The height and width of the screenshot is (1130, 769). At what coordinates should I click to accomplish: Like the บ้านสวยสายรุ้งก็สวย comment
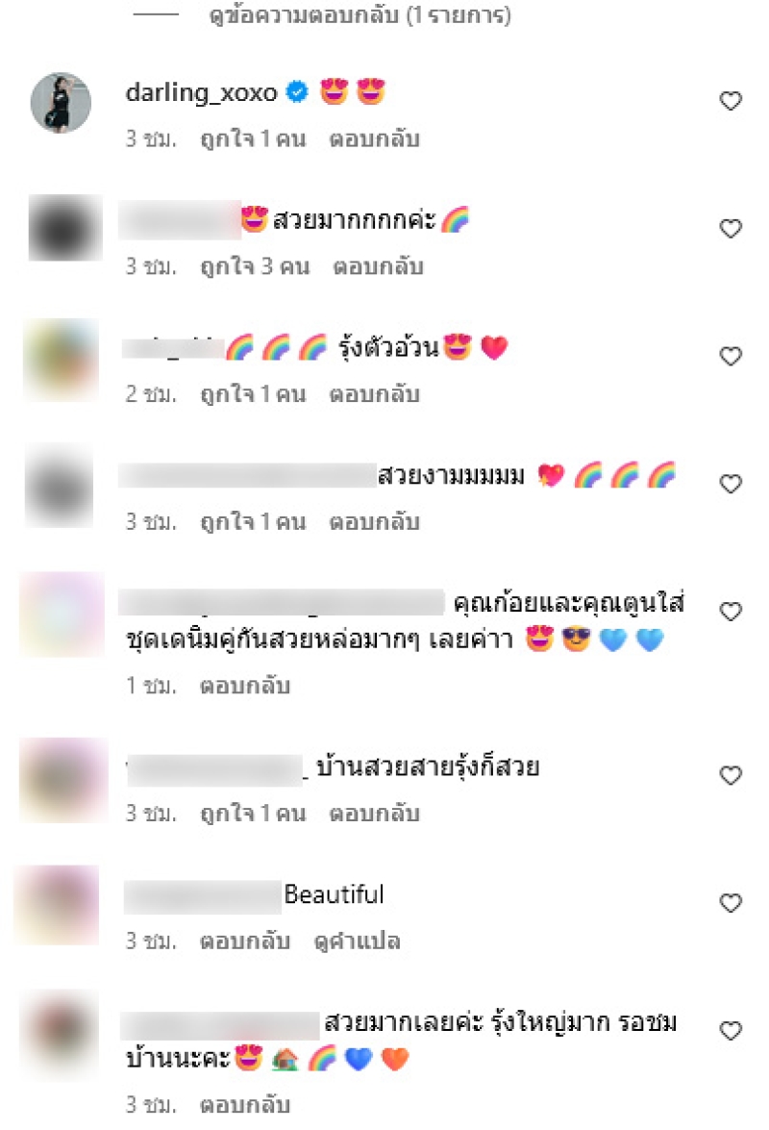click(731, 775)
